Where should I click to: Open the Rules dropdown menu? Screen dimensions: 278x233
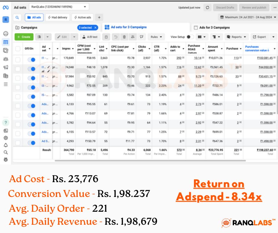point(156,37)
